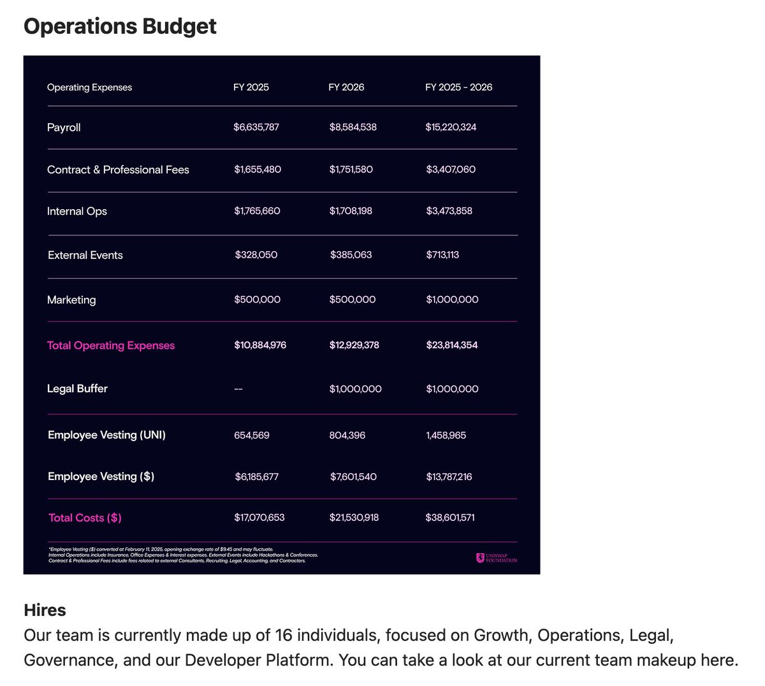Click the exchange rate footnote text

(x=161, y=548)
